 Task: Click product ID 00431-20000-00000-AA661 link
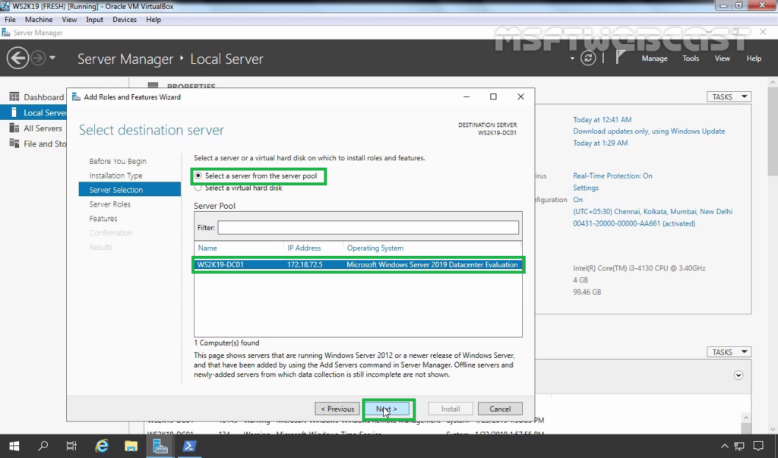click(x=634, y=223)
